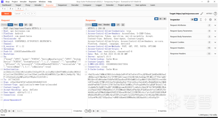Set Inspector to panel layout icon
This screenshot has width=218, height=118.
[x=196, y=20]
